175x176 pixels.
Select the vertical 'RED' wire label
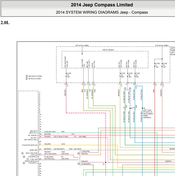[154, 91]
